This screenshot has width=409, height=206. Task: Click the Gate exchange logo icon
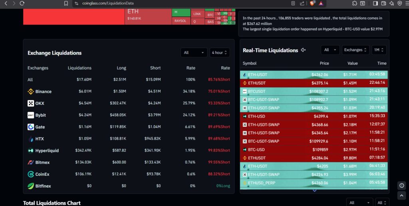click(31, 127)
